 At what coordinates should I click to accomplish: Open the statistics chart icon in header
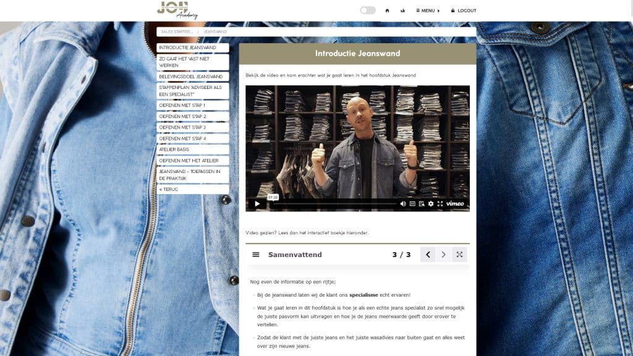click(x=402, y=11)
